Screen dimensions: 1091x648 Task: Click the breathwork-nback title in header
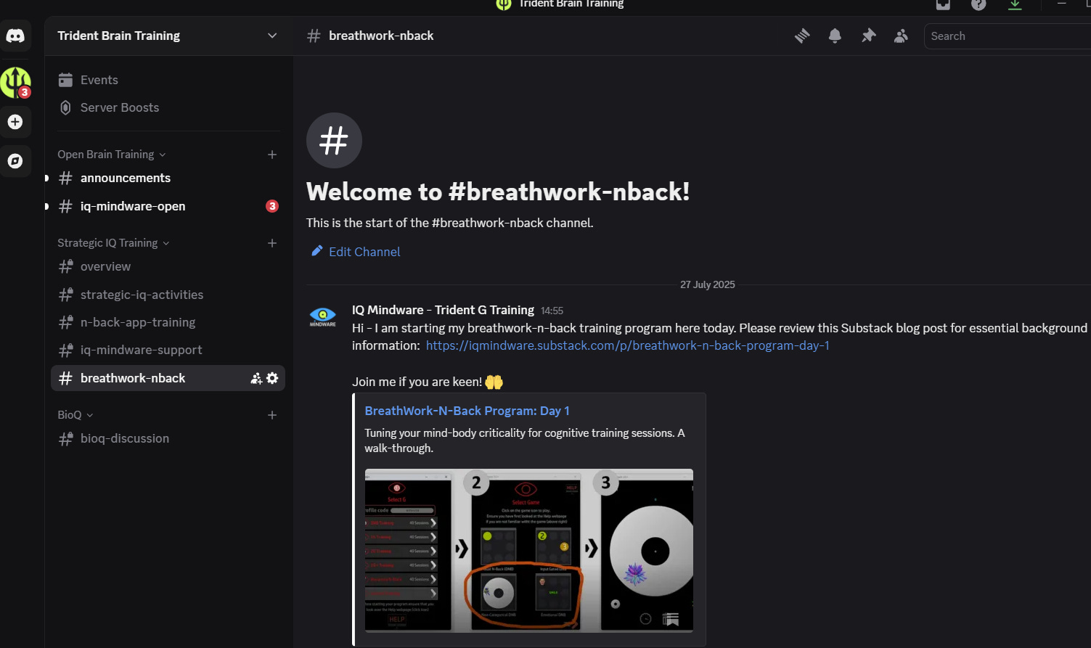[381, 36]
